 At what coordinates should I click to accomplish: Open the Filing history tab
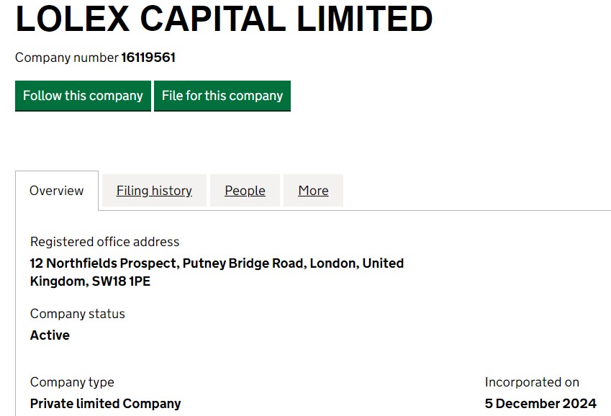(154, 191)
